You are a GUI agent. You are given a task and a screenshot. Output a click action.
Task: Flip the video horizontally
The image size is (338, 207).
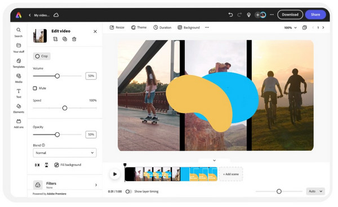(37, 165)
